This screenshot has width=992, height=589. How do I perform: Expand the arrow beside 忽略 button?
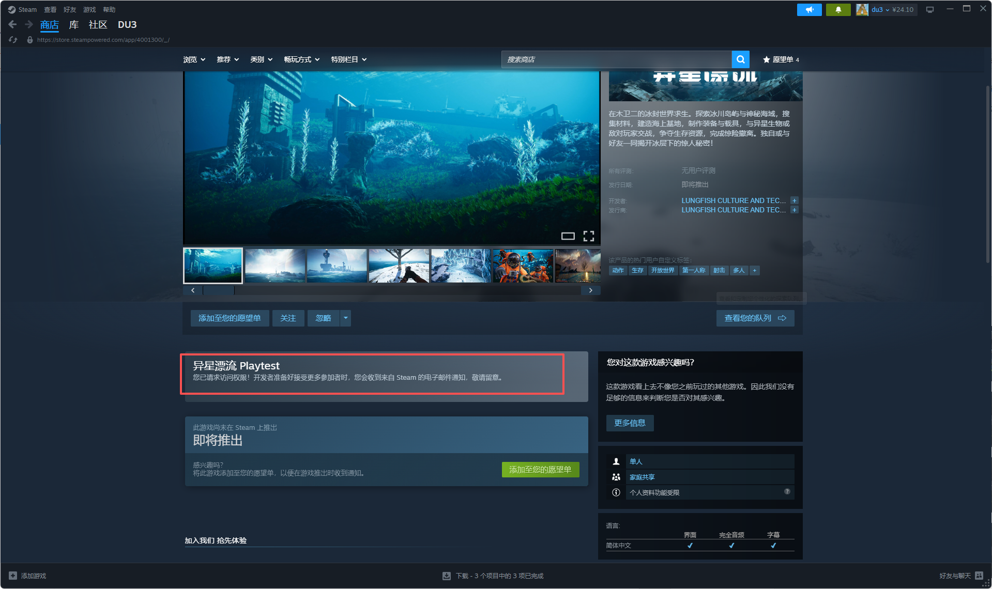[x=346, y=318]
